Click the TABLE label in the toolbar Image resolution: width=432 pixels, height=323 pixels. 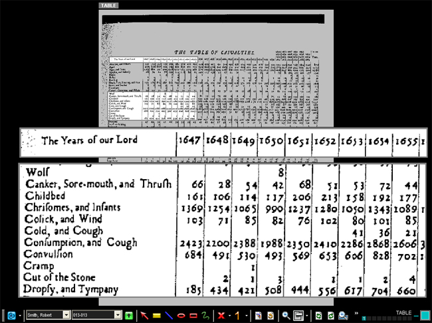[403, 313]
